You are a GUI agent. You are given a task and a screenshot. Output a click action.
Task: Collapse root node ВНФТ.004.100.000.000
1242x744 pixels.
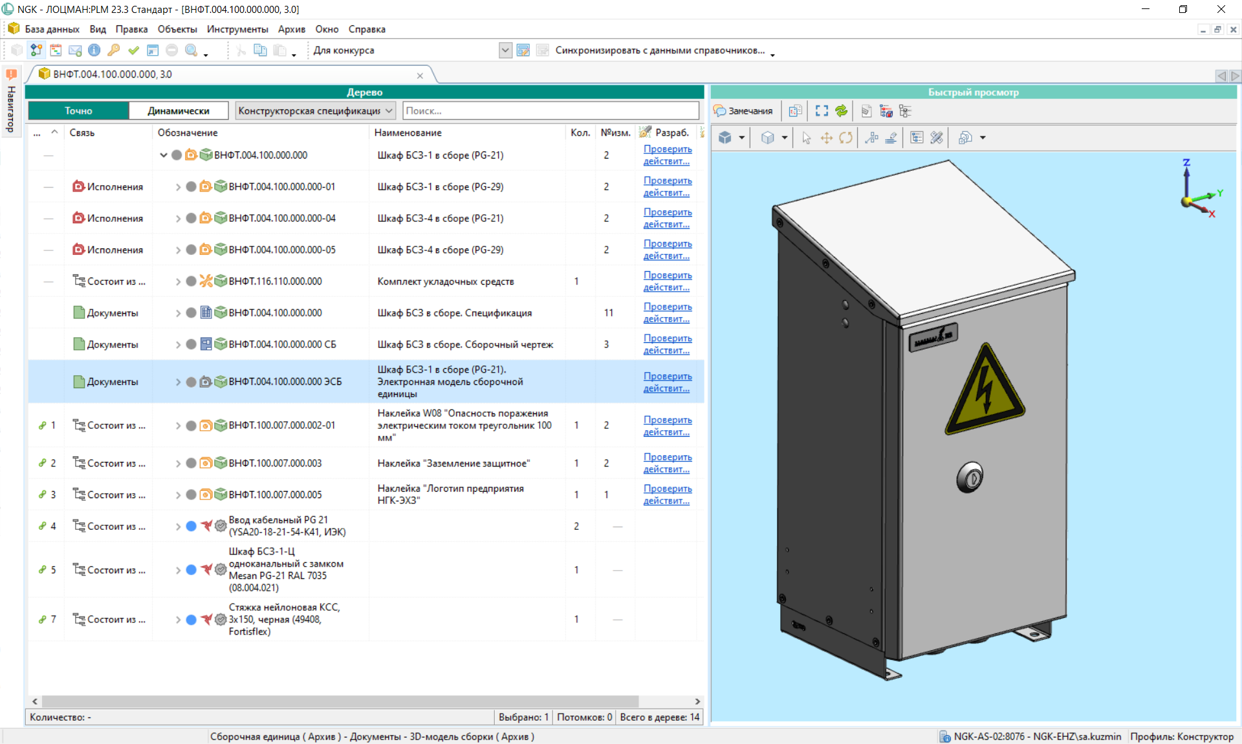tap(164, 155)
